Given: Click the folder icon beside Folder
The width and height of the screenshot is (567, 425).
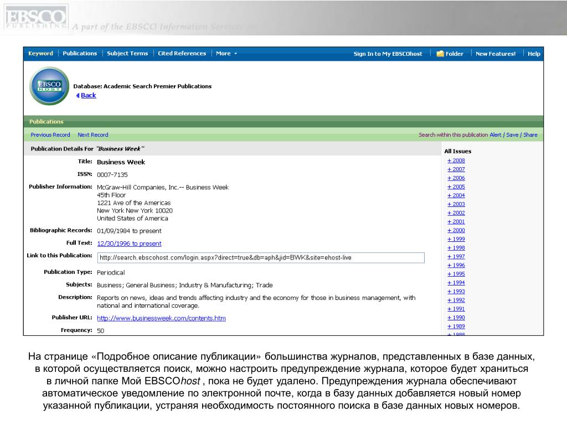Looking at the screenshot, I should click(440, 54).
